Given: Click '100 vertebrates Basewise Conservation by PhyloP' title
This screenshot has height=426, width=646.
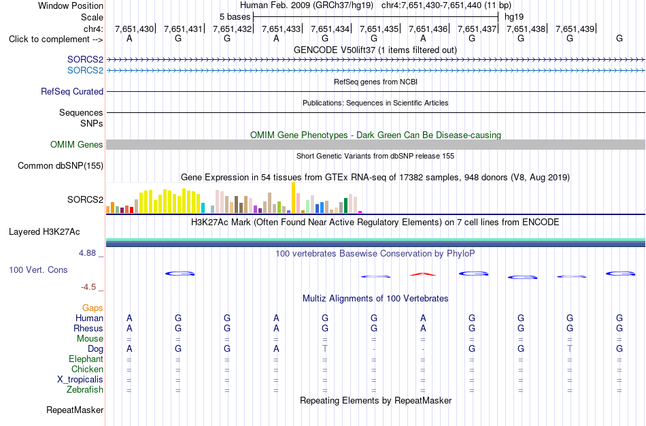Looking at the screenshot, I should coord(375,254).
